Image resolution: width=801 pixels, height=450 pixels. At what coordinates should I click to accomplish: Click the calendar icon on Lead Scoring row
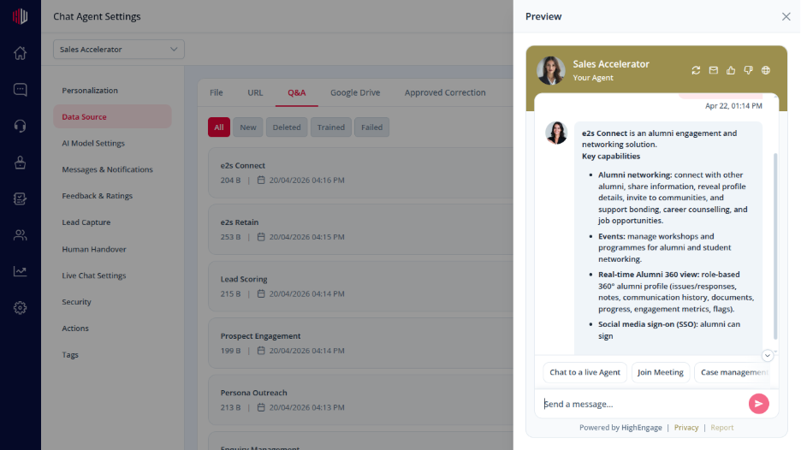[261, 293]
